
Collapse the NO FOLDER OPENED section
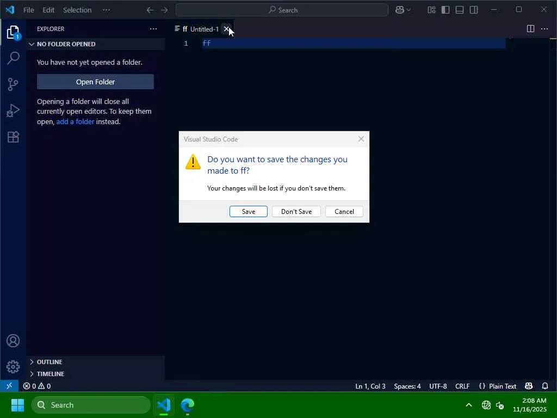tap(96, 44)
